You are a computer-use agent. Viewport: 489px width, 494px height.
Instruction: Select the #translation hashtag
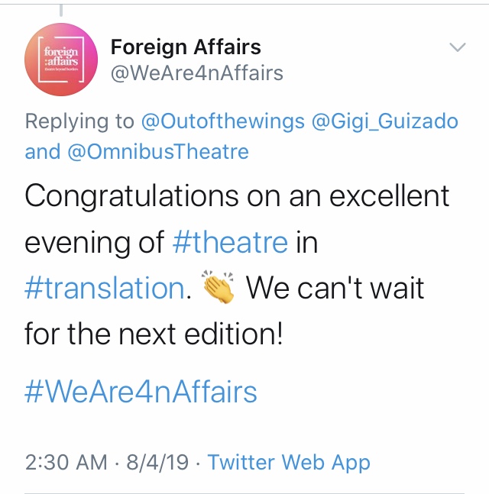point(105,288)
